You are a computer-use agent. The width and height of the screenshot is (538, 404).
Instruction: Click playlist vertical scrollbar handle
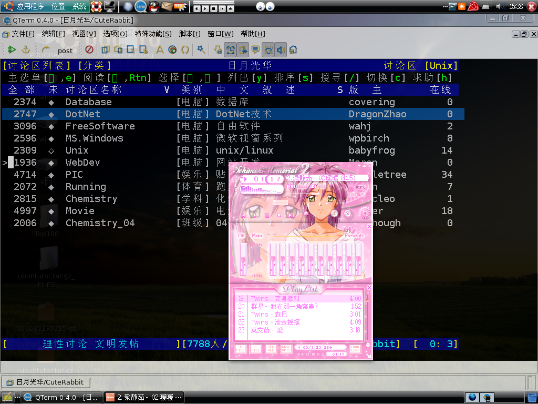pyautogui.click(x=367, y=299)
